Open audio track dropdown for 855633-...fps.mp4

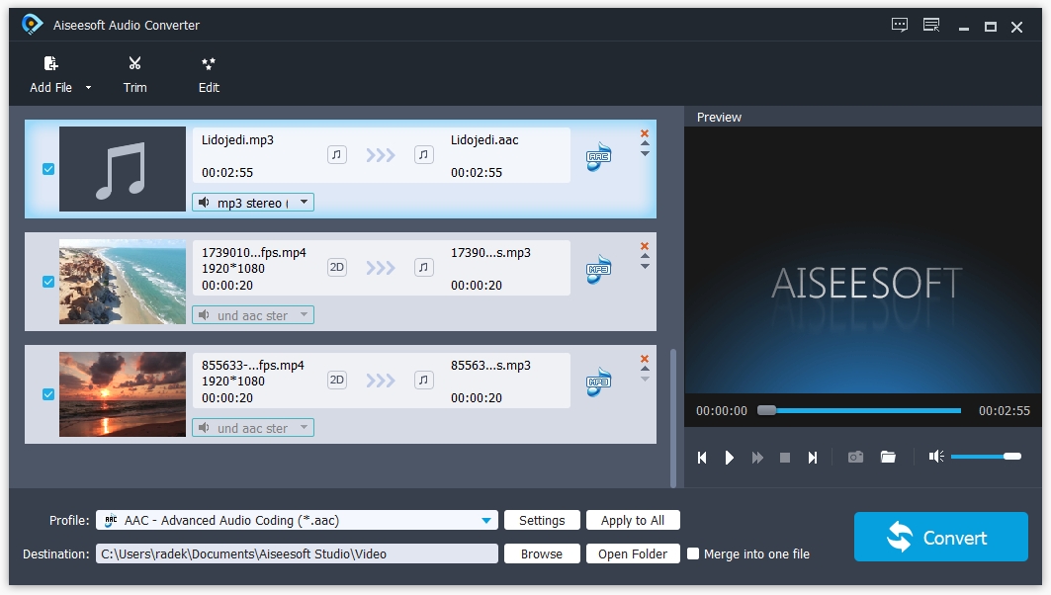(253, 428)
